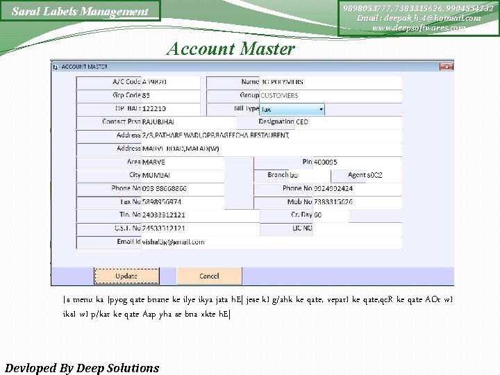Click the Mob No field 7383315626
Viewport: 500px width, 375px height.
pos(357,202)
